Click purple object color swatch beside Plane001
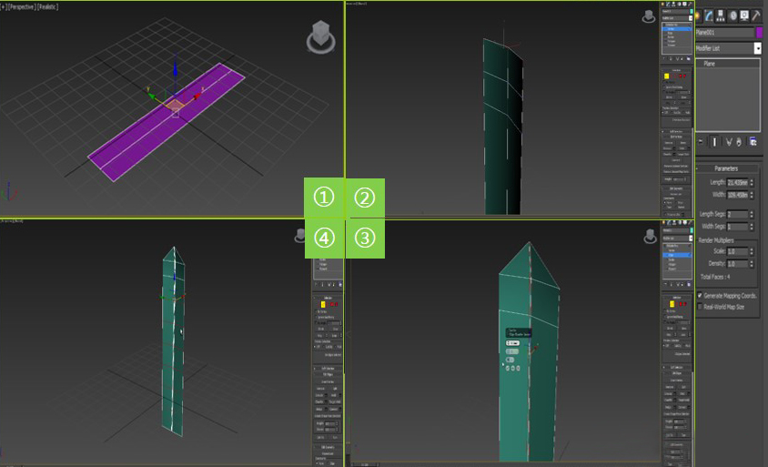This screenshot has width=768, height=467. pyautogui.click(x=760, y=33)
